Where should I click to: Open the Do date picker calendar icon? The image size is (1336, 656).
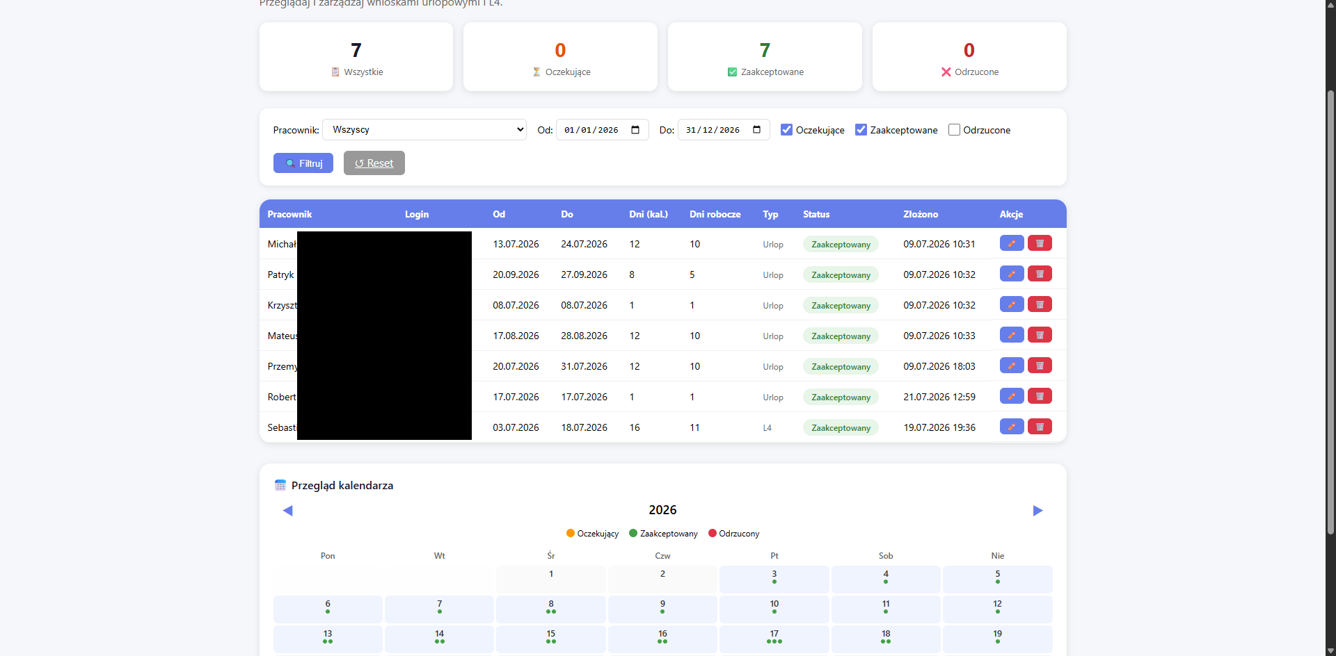pos(757,130)
